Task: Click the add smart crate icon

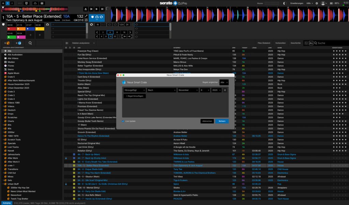Action: point(18,43)
